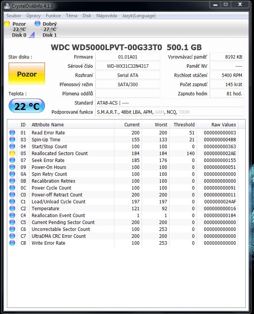Click raw value 0000000024AF
The width and height of the screenshot is (254, 314).
pos(220,202)
